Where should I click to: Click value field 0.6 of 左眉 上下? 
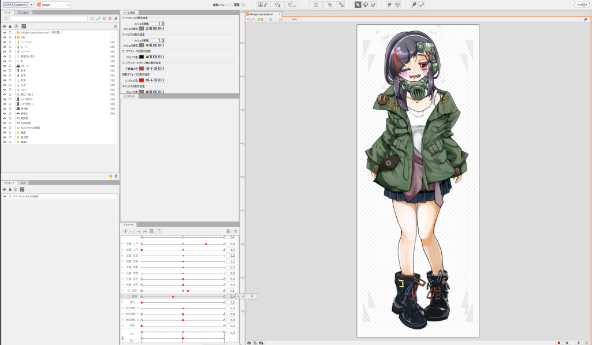[x=231, y=244]
